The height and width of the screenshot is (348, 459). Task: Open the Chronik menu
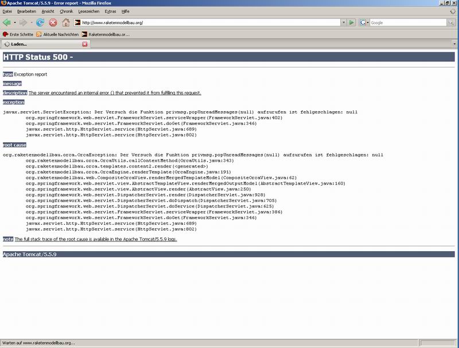pos(66,11)
